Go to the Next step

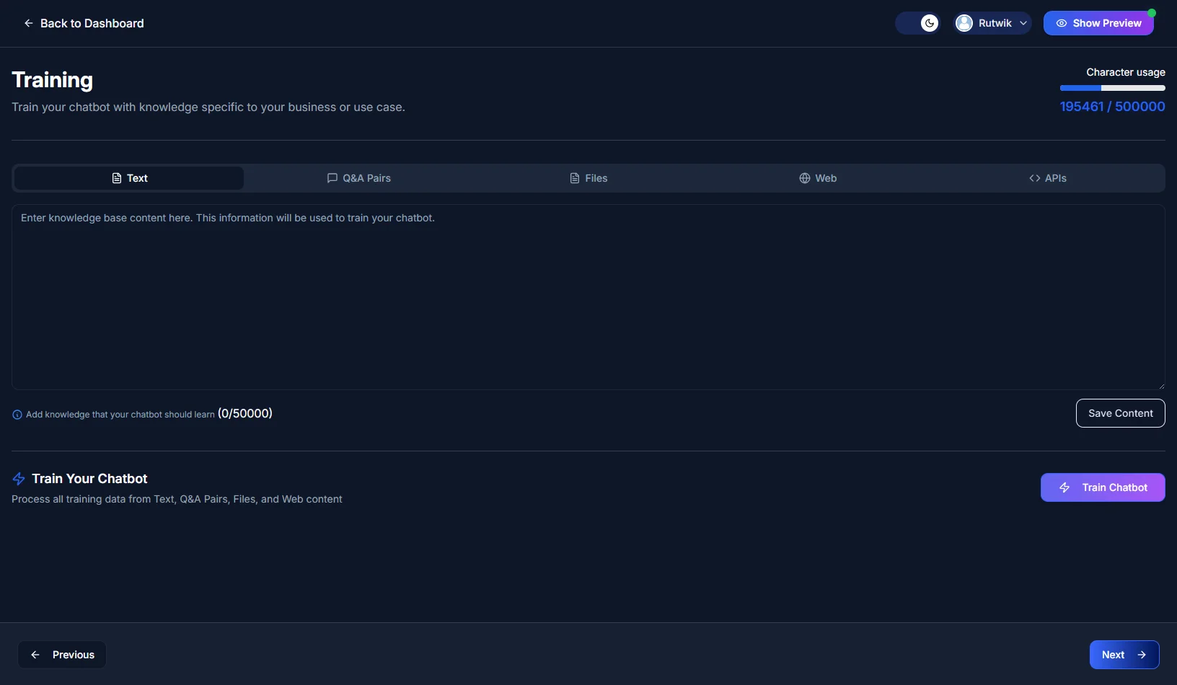pos(1124,655)
